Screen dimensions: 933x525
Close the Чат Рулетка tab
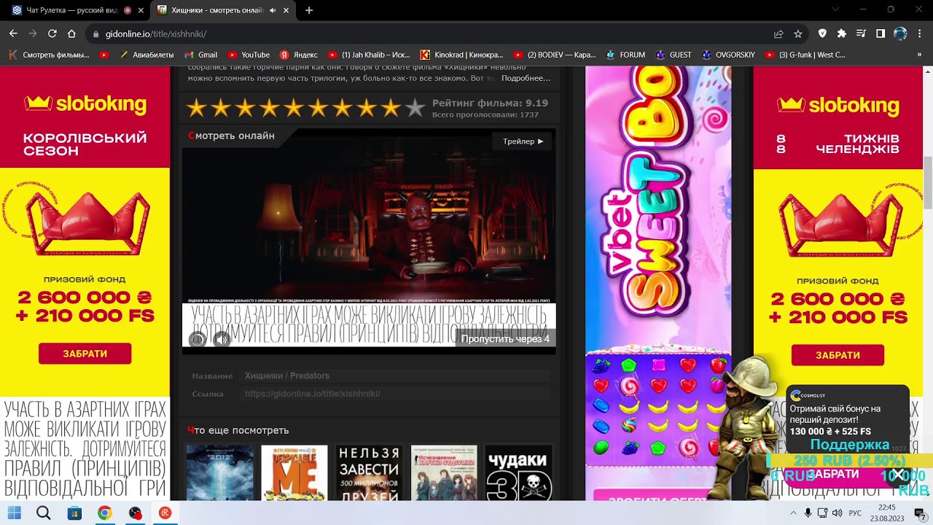(141, 10)
